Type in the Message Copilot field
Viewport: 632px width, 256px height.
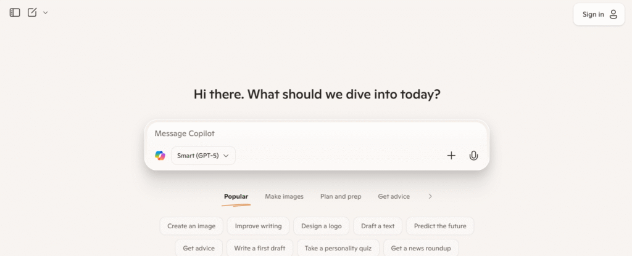309,134
